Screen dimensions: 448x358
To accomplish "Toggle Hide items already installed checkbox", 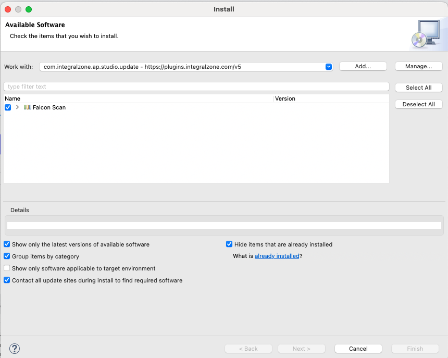I will pyautogui.click(x=229, y=244).
